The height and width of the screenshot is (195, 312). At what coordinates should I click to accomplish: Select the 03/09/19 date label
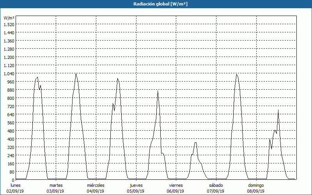coord(55,191)
